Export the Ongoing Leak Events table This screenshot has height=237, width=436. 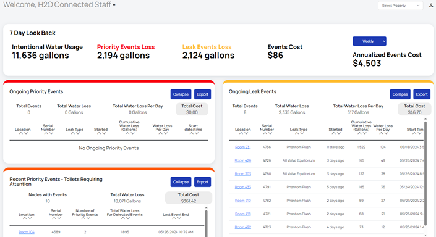(x=422, y=94)
